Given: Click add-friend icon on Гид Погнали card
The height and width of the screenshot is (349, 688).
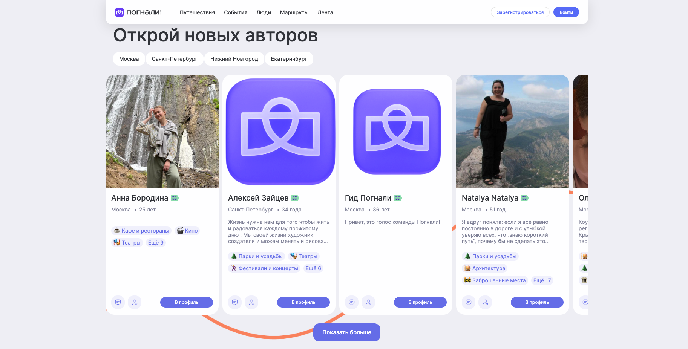Looking at the screenshot, I should (368, 302).
